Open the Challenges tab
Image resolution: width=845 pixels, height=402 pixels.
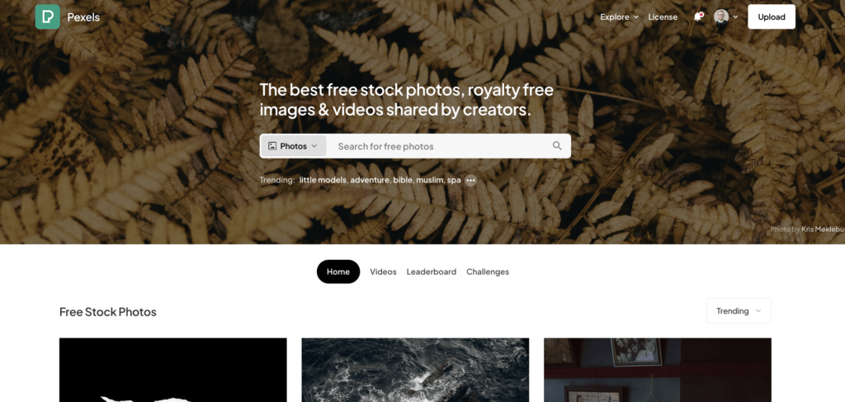pos(488,272)
